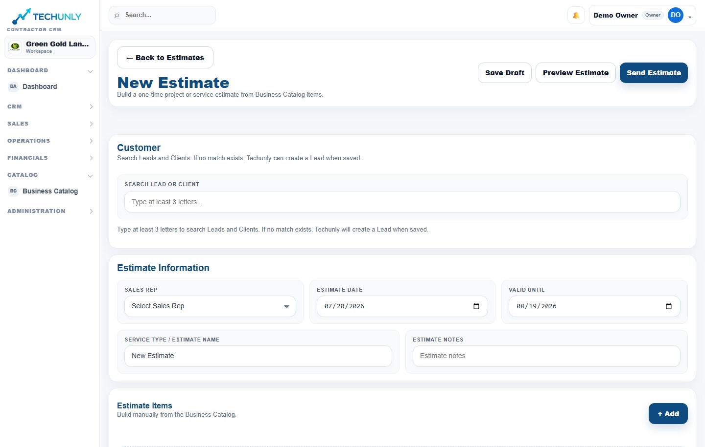Focus the Search Lead or Client field

pyautogui.click(x=402, y=202)
